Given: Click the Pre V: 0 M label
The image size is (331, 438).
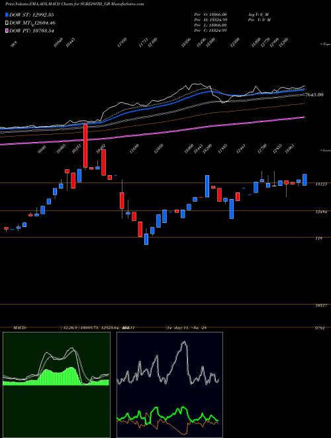Looking at the screenshot, I should 259,20.
